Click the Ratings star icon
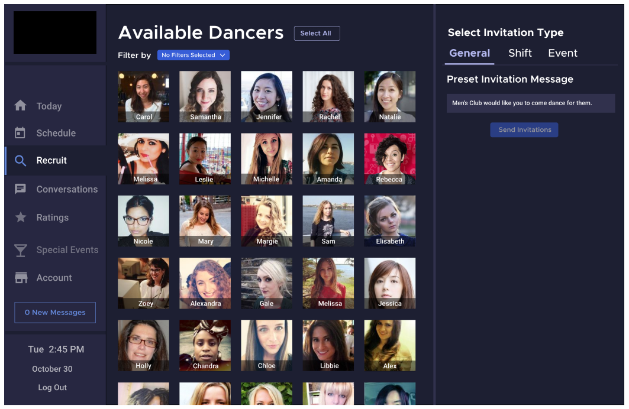The height and width of the screenshot is (409, 629). (x=21, y=218)
